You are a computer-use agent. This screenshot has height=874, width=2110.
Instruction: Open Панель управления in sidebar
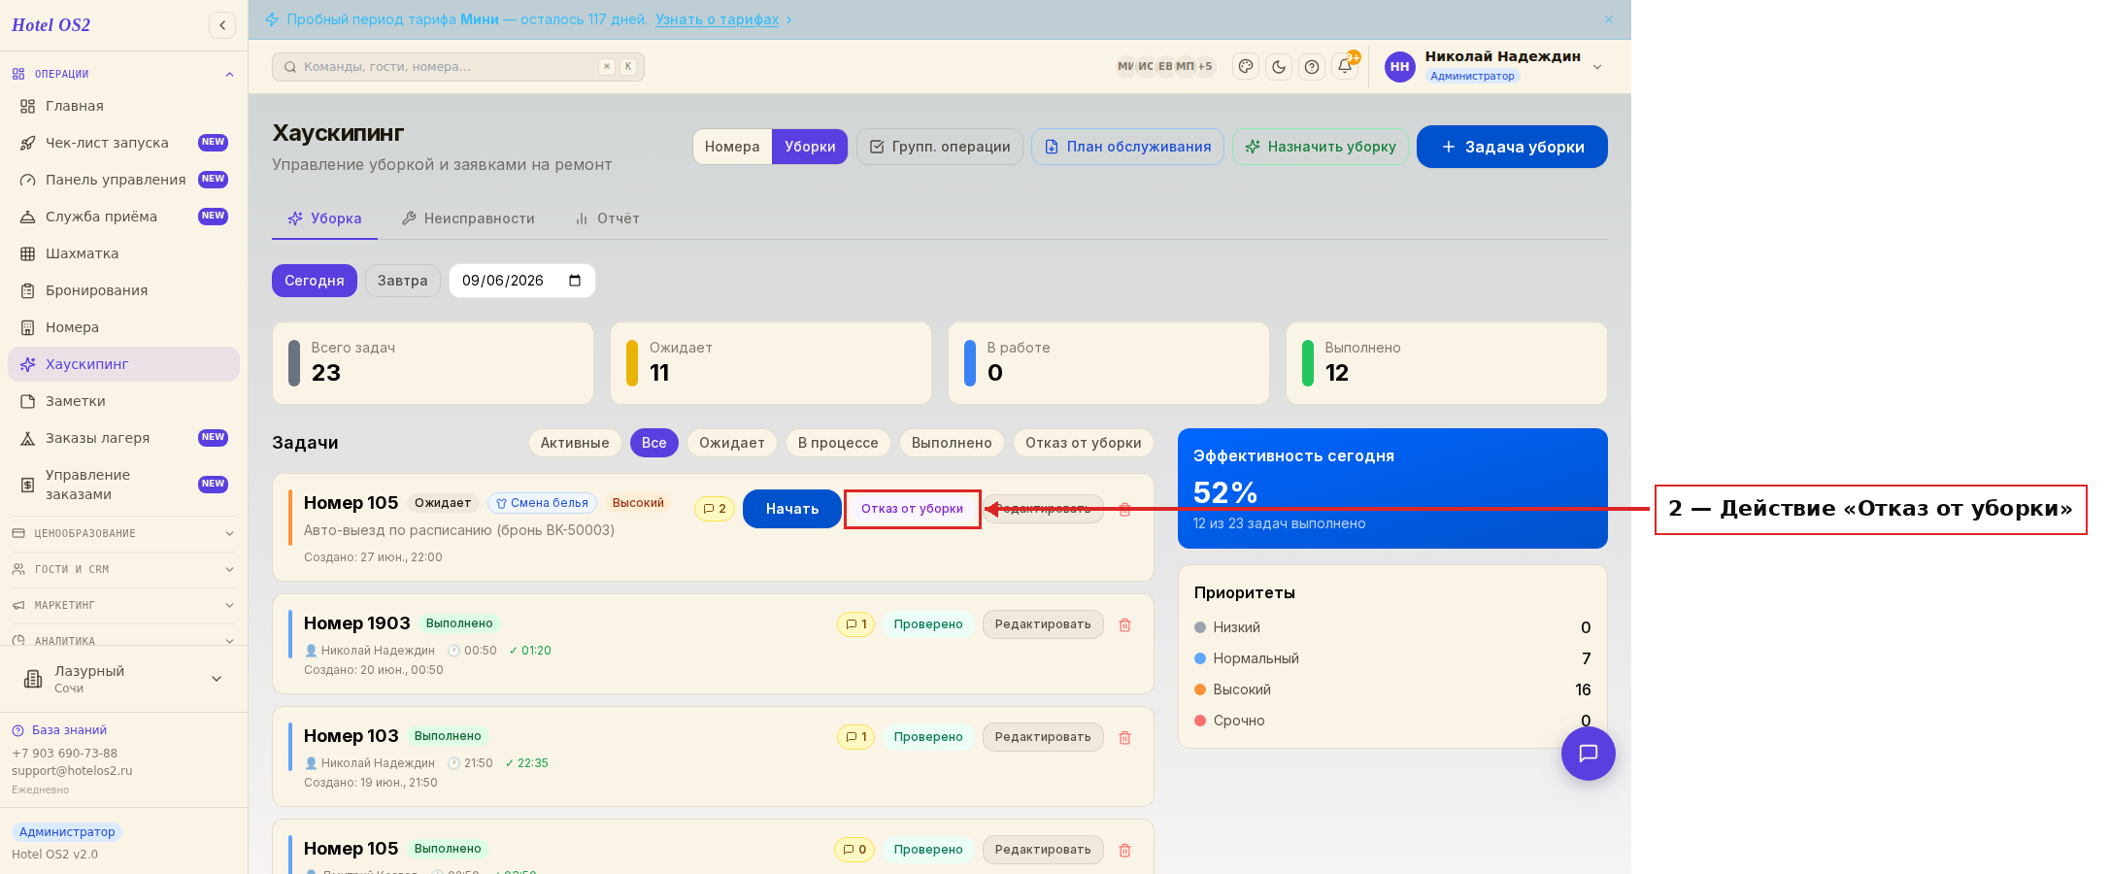point(123,180)
